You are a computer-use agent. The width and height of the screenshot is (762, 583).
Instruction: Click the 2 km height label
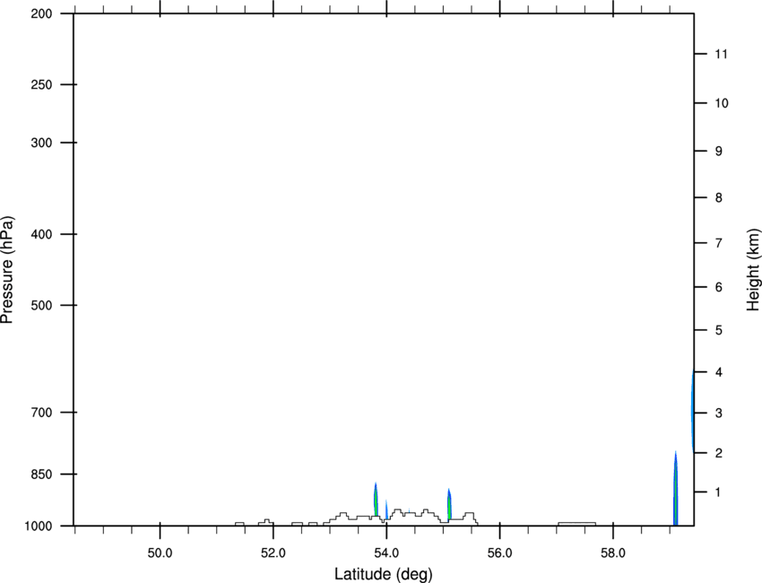[718, 453]
